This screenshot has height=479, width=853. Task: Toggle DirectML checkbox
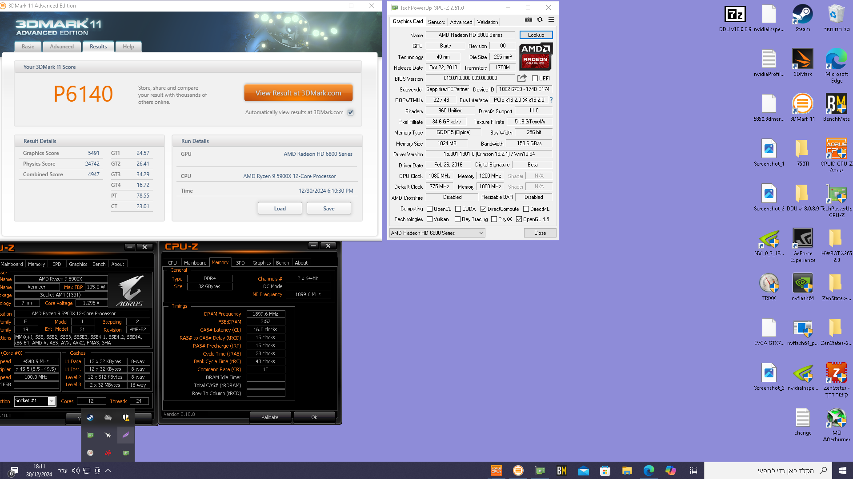click(526, 209)
